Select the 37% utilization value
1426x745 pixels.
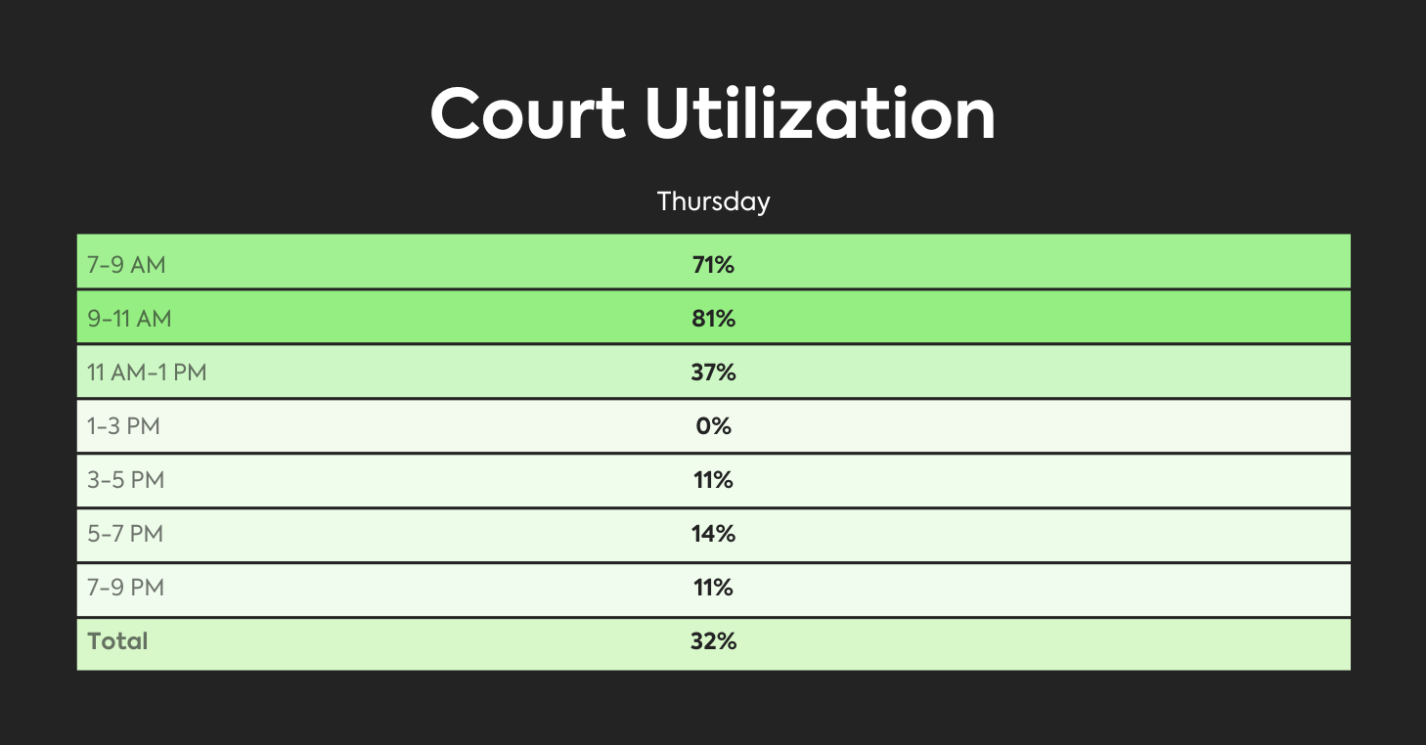[x=713, y=372]
